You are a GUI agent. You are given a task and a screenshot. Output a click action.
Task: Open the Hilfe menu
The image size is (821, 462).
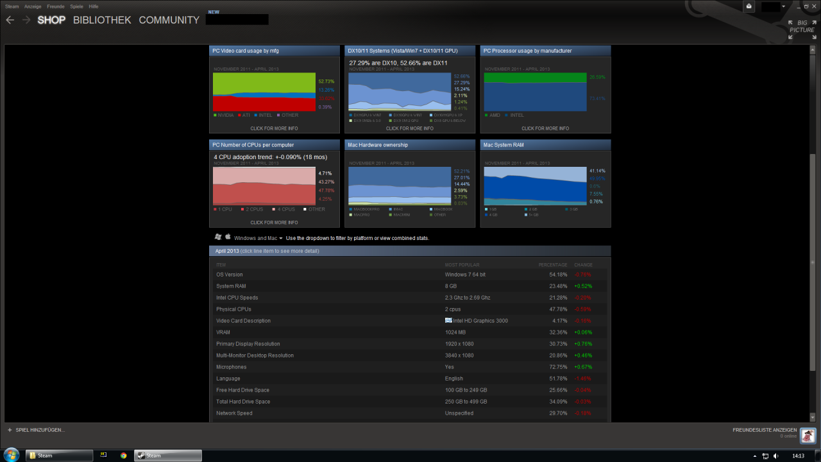coord(94,6)
